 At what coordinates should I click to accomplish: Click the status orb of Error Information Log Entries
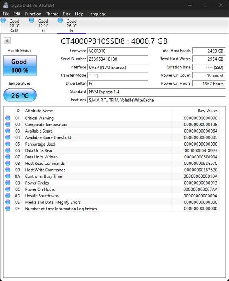coord(8,208)
